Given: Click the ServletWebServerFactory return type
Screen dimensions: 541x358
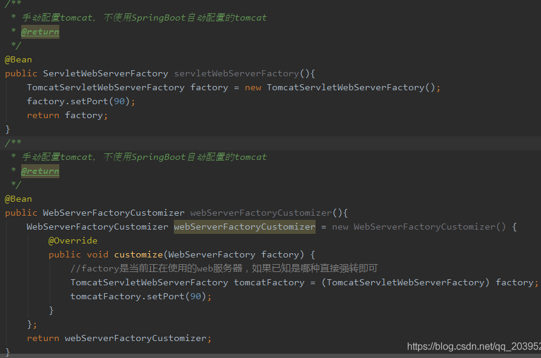Looking at the screenshot, I should pyautogui.click(x=105, y=73).
